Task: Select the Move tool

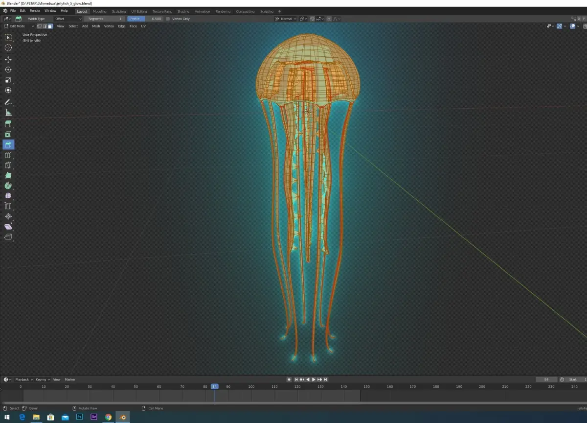Action: point(8,59)
